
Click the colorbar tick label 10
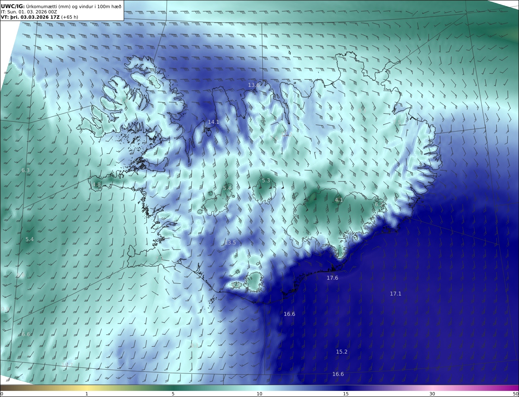[259, 394]
